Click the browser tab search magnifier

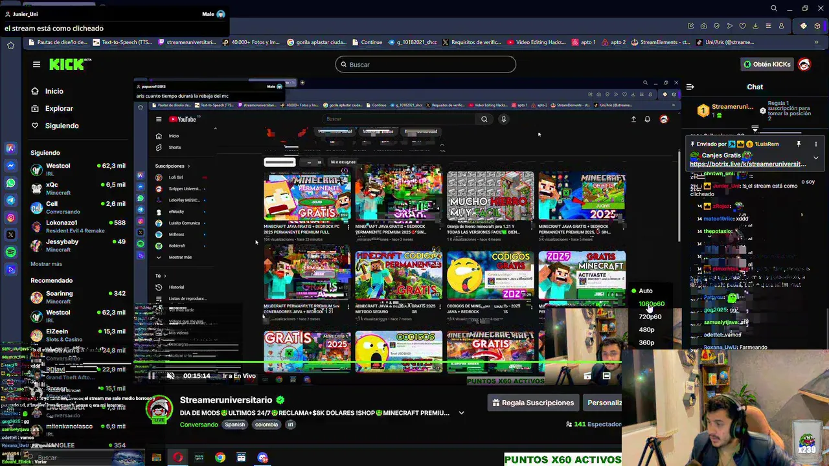[x=774, y=8]
